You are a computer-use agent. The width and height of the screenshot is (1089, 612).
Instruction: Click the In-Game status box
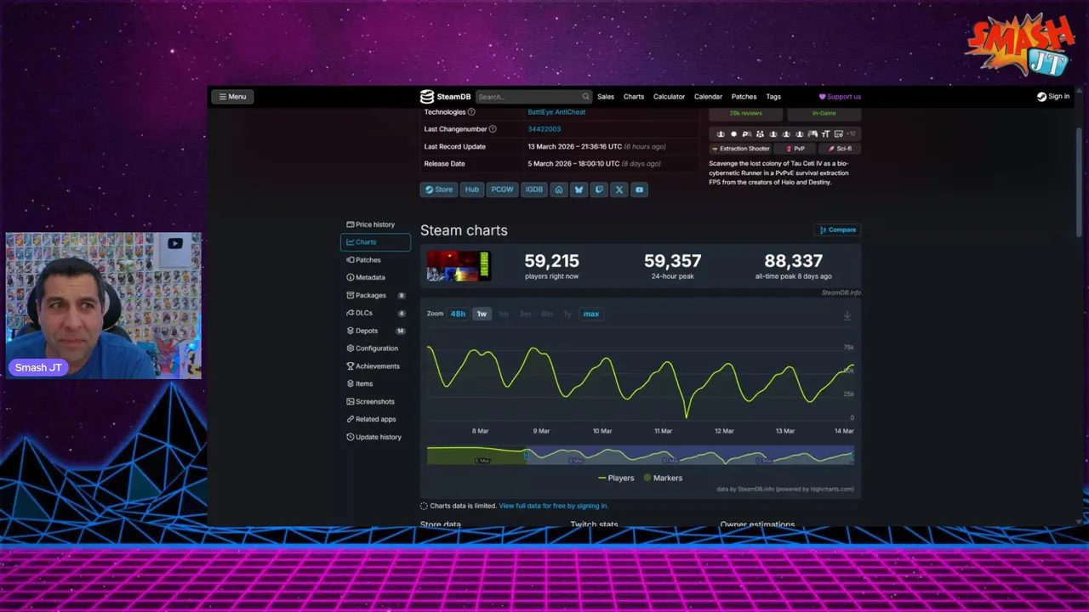(x=824, y=113)
